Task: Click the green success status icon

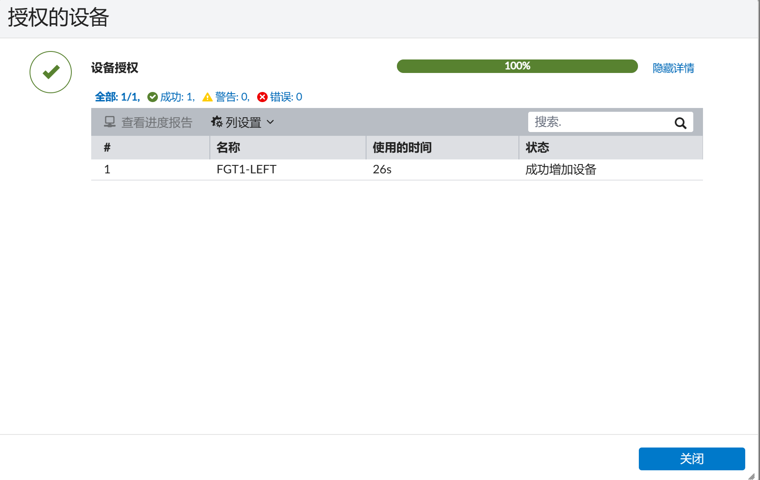Action: [x=152, y=97]
